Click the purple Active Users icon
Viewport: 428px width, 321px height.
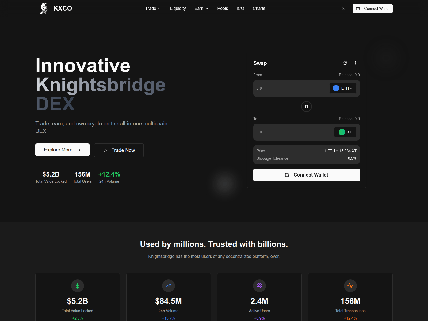pos(259,286)
